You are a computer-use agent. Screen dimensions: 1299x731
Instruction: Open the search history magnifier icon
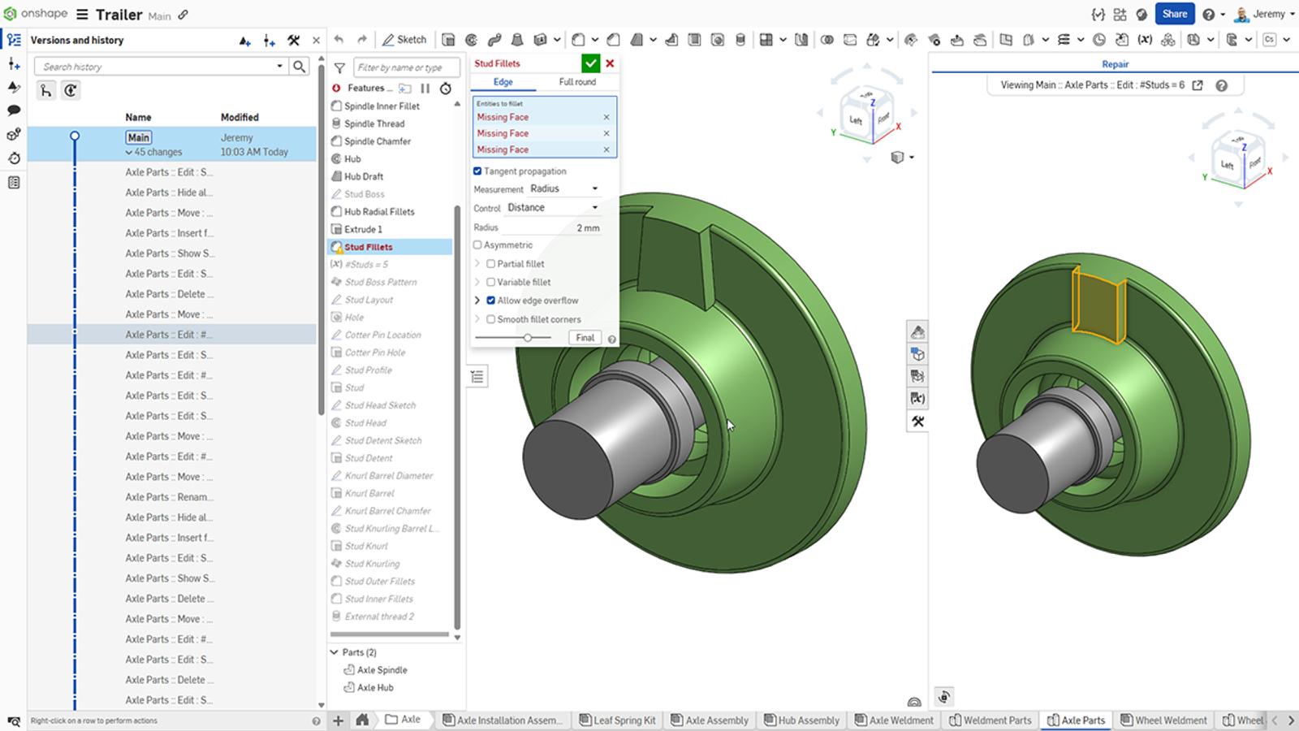300,66
